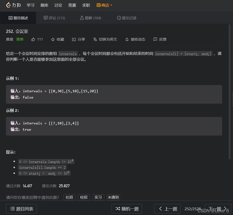Switch to the 题目描述 tab
Viewport: 233px width, 215px height.
point(18,18)
